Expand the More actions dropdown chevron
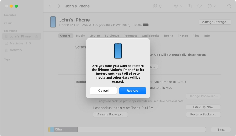 point(215,6)
